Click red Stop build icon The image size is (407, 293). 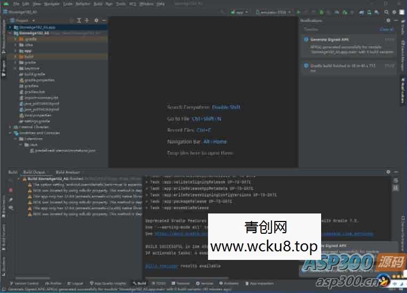point(11,190)
